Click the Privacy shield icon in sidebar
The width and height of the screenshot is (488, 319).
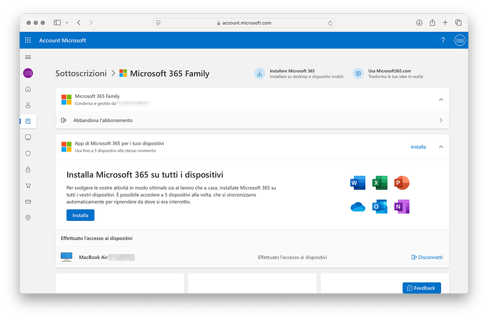[28, 153]
